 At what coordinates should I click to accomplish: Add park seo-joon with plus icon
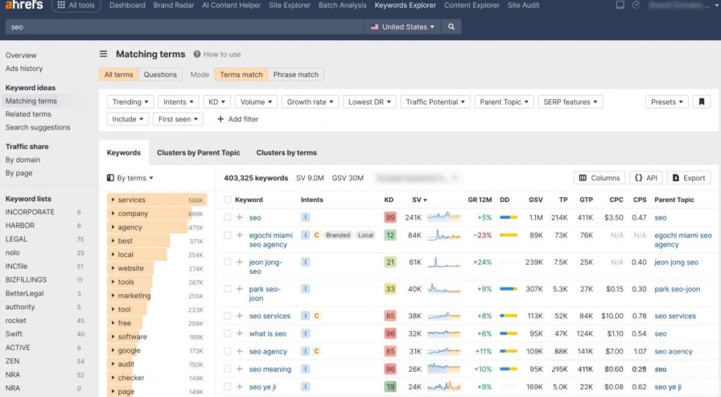click(x=239, y=289)
